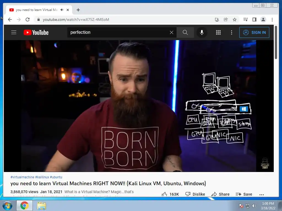This screenshot has height=211, width=282.
Task: View site info via the padlock icon
Action: click(38, 20)
